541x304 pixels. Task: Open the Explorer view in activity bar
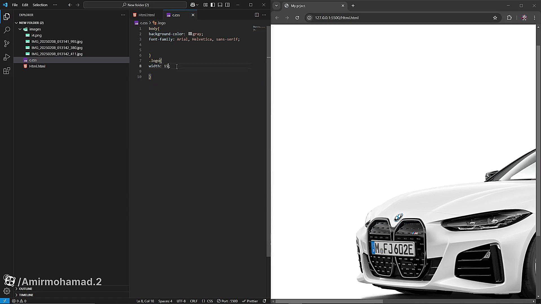(x=7, y=17)
